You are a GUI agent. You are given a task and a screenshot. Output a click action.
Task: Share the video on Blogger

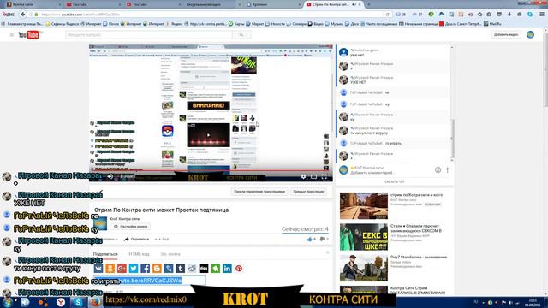click(x=157, y=268)
